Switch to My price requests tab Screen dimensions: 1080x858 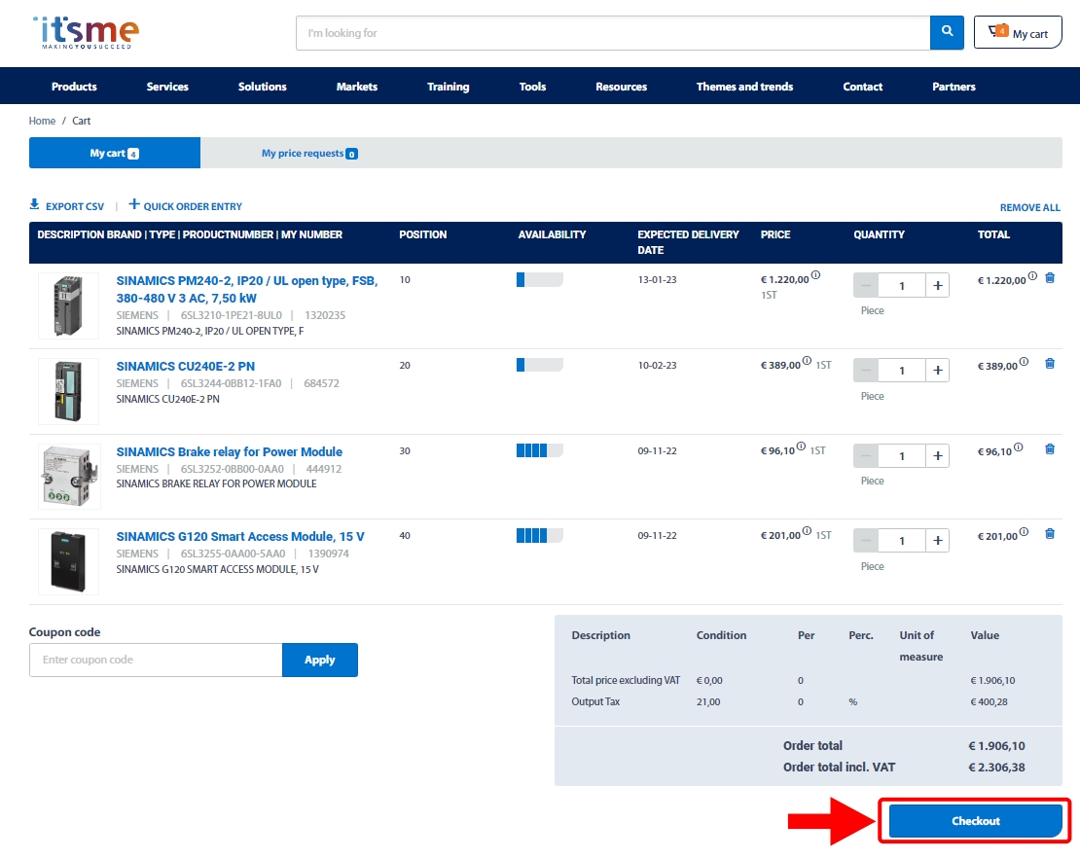coord(309,154)
